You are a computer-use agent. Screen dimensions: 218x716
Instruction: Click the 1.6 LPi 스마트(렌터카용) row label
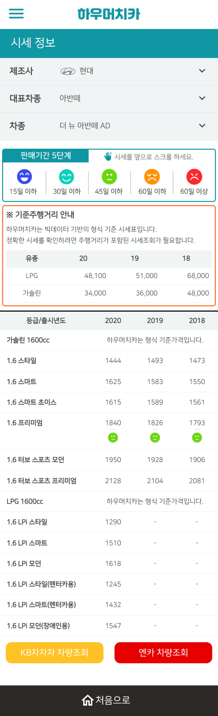[41, 605]
